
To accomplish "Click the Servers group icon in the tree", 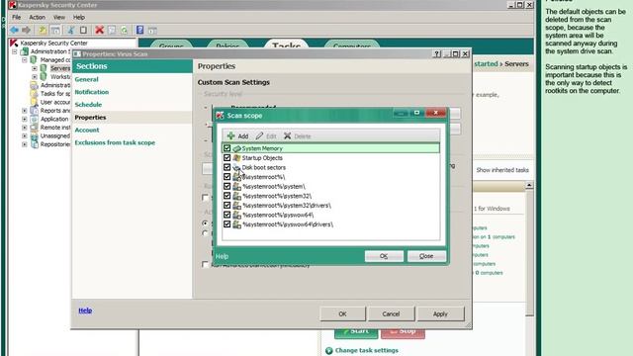I will pos(44,68).
